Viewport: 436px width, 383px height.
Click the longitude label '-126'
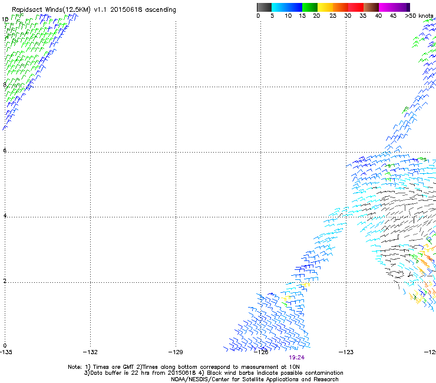[261, 352]
